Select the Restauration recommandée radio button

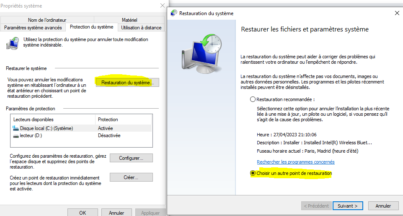coord(253,99)
